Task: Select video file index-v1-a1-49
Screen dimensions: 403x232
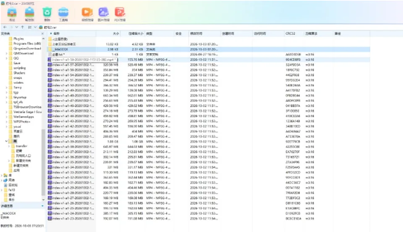Action: (209, 90)
